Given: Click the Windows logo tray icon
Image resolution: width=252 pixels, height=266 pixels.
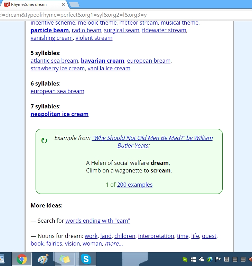Looking at the screenshot, I should (193, 259).
